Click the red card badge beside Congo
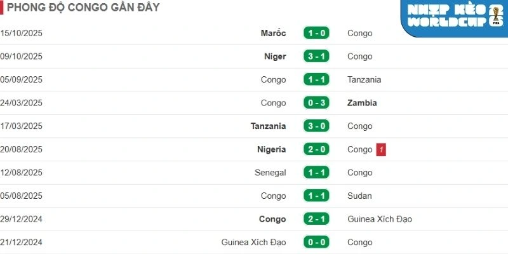 pos(382,150)
